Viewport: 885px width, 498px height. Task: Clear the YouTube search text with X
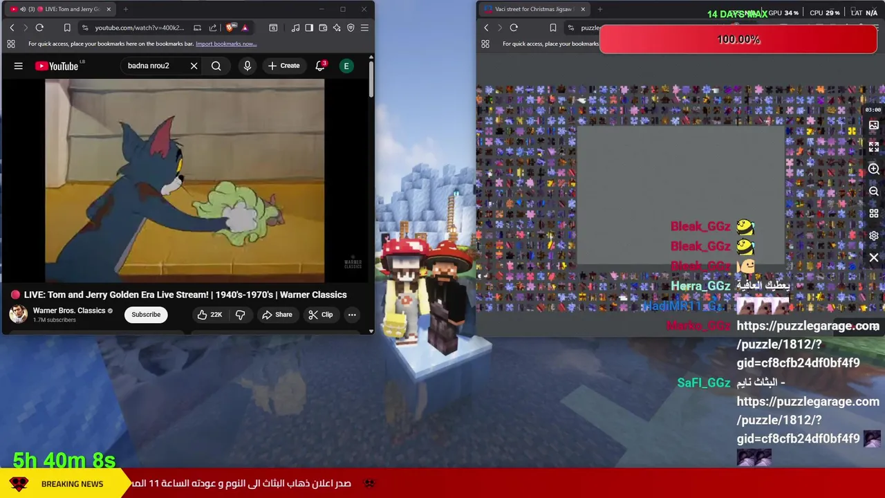coord(194,66)
